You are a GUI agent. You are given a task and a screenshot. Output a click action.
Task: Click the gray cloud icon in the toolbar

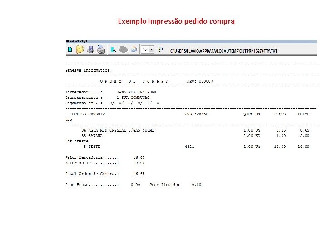tap(124, 49)
